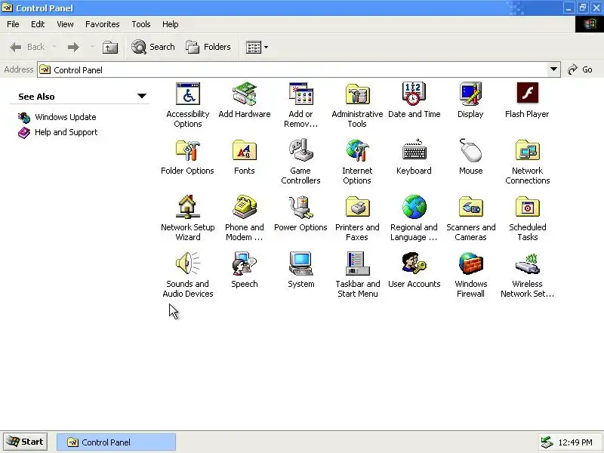Open Internet Options icon

[x=357, y=150]
